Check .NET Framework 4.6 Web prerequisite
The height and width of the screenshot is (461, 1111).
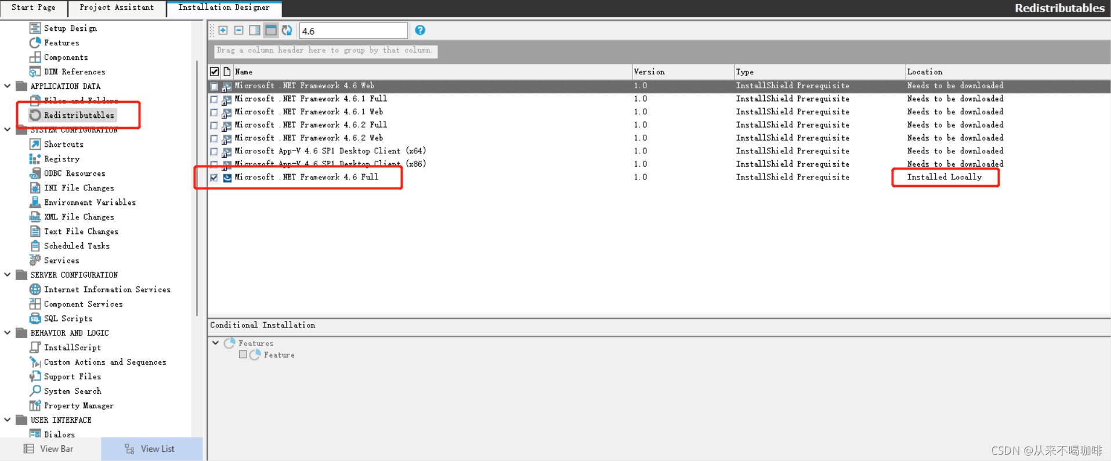(x=214, y=86)
